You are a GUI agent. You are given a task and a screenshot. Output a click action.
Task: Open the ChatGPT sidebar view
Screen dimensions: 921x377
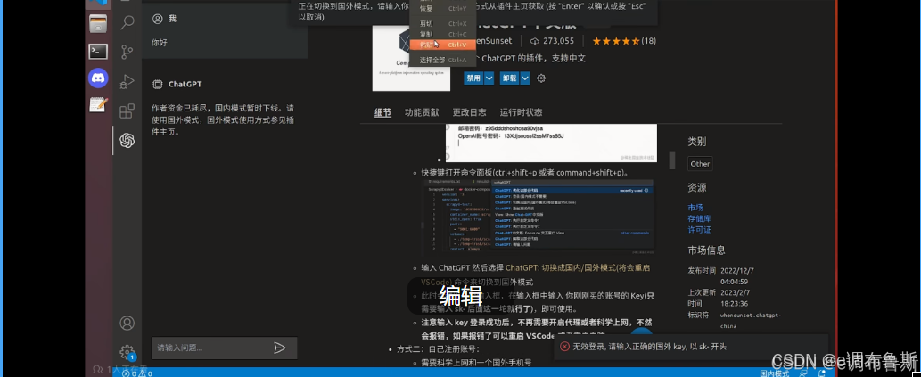[x=127, y=140]
